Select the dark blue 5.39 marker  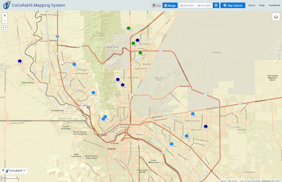coord(137,40)
